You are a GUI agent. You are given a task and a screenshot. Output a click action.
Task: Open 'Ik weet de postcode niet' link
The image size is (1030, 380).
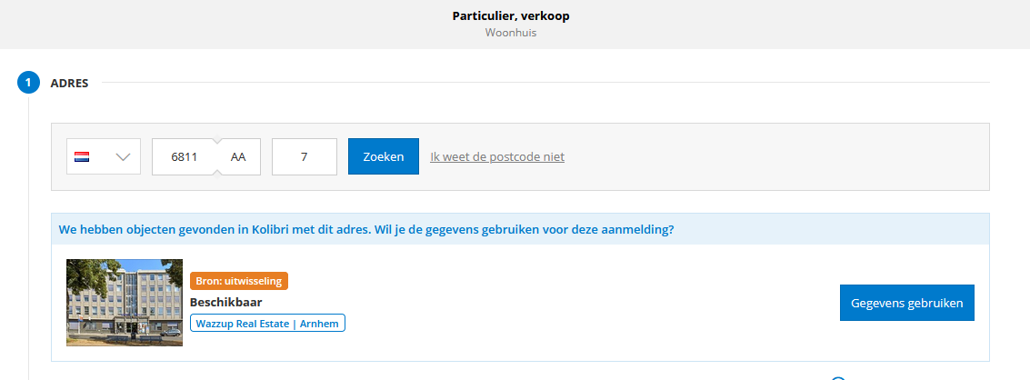pos(497,156)
